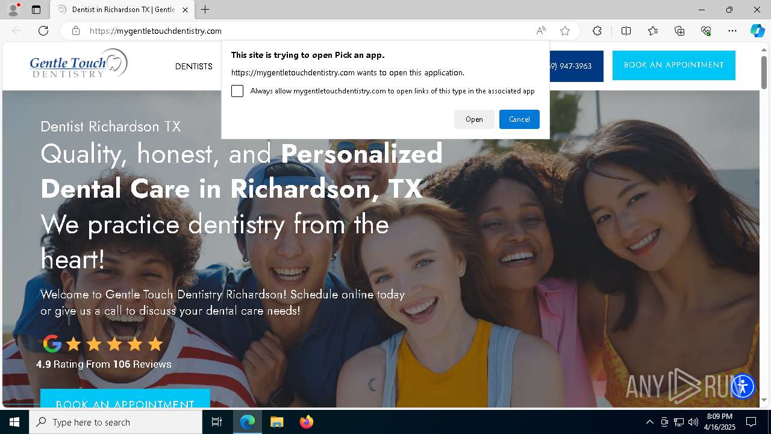Open the volume speaker tray icon
Screen dimensions: 771x434
[693, 422]
